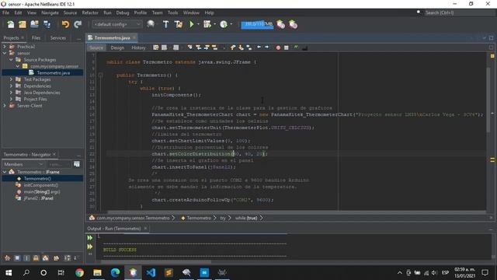
Task: Expand the Project Files node
Action: point(11,99)
